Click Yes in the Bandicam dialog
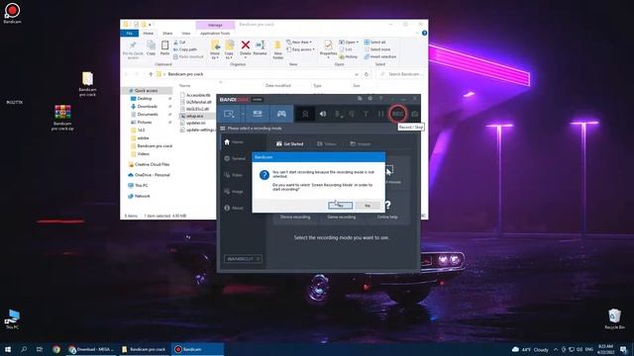The height and width of the screenshot is (356, 634). pos(341,206)
